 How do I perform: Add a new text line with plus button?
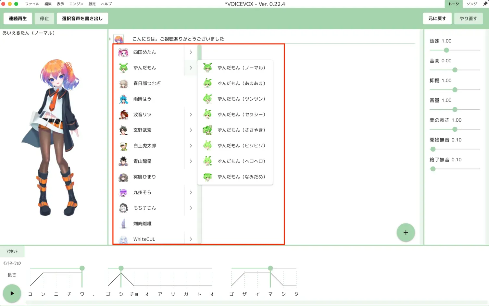pos(406,232)
